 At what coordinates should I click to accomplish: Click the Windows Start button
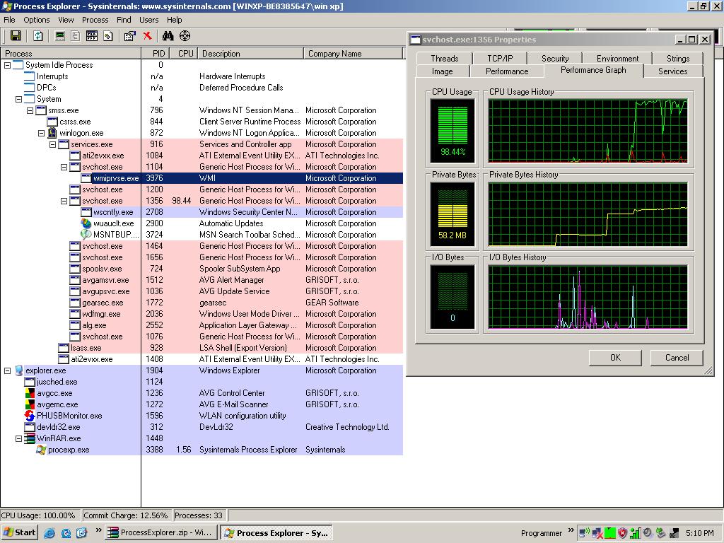20,533
